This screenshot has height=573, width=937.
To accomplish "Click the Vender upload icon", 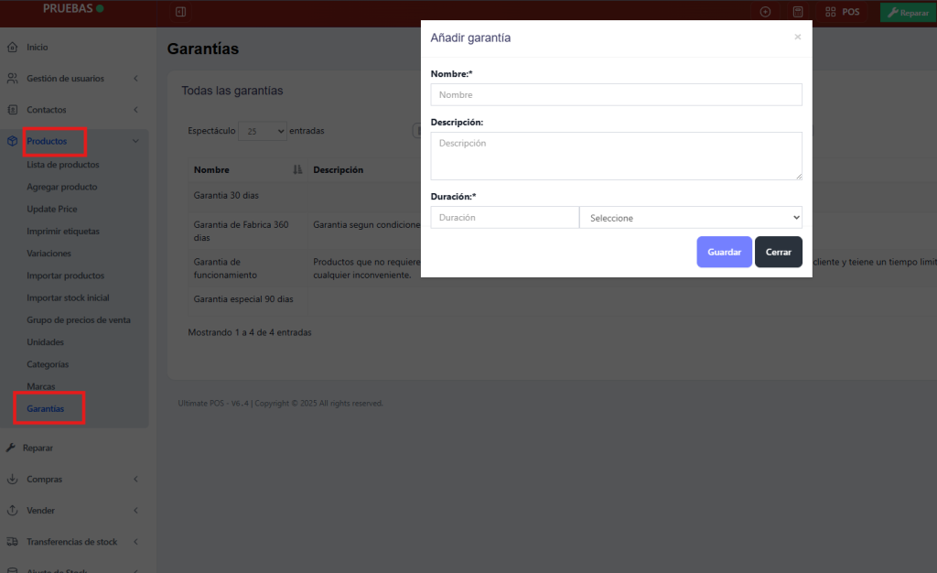I will tap(12, 510).
